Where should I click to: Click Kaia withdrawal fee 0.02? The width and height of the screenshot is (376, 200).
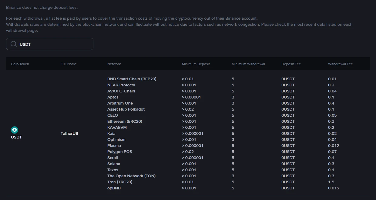332,134
